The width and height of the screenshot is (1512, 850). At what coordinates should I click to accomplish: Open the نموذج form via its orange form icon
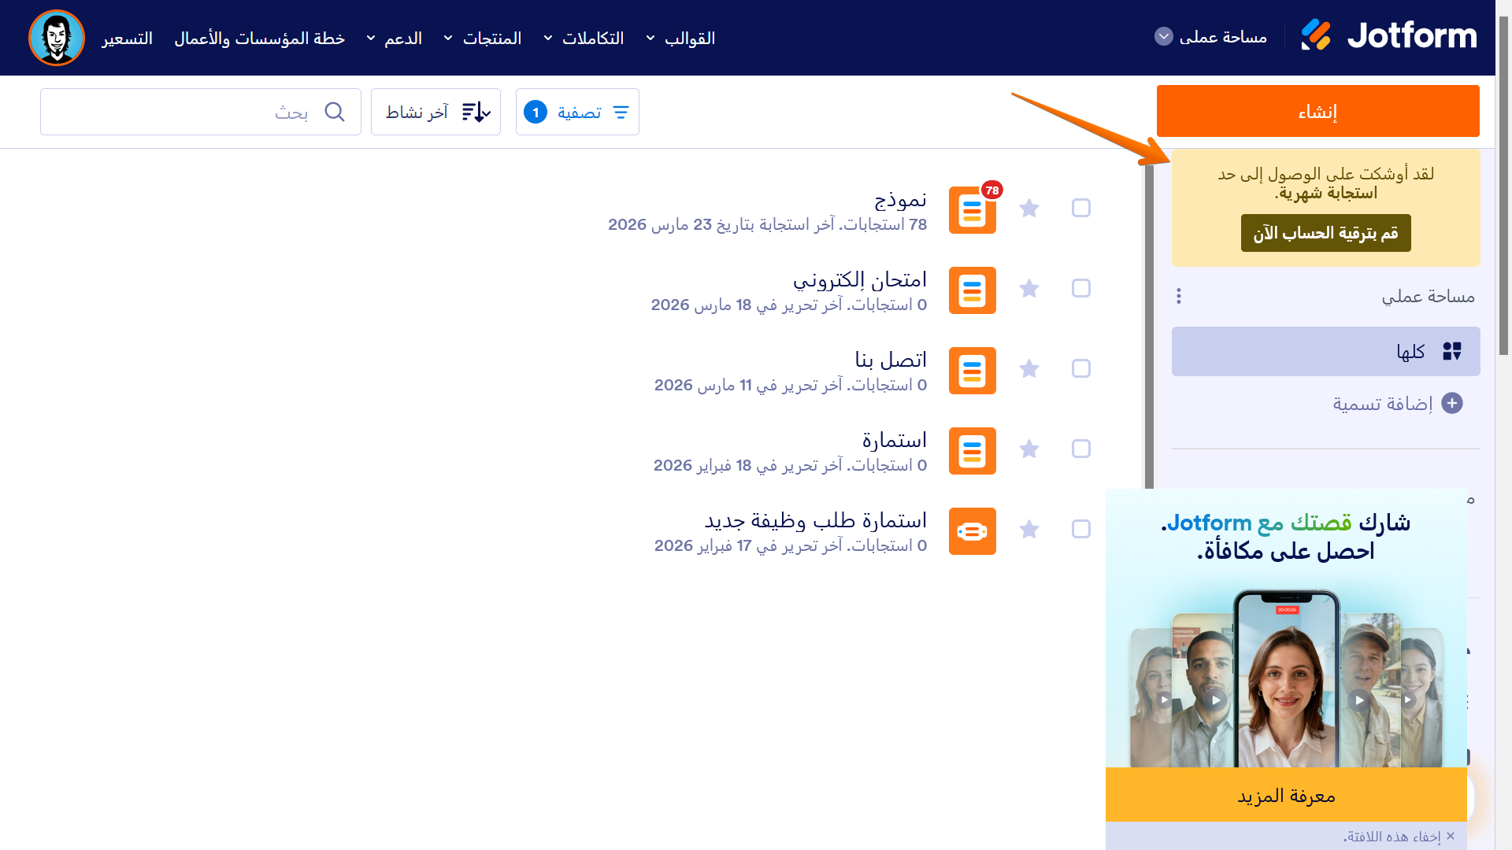[973, 209]
